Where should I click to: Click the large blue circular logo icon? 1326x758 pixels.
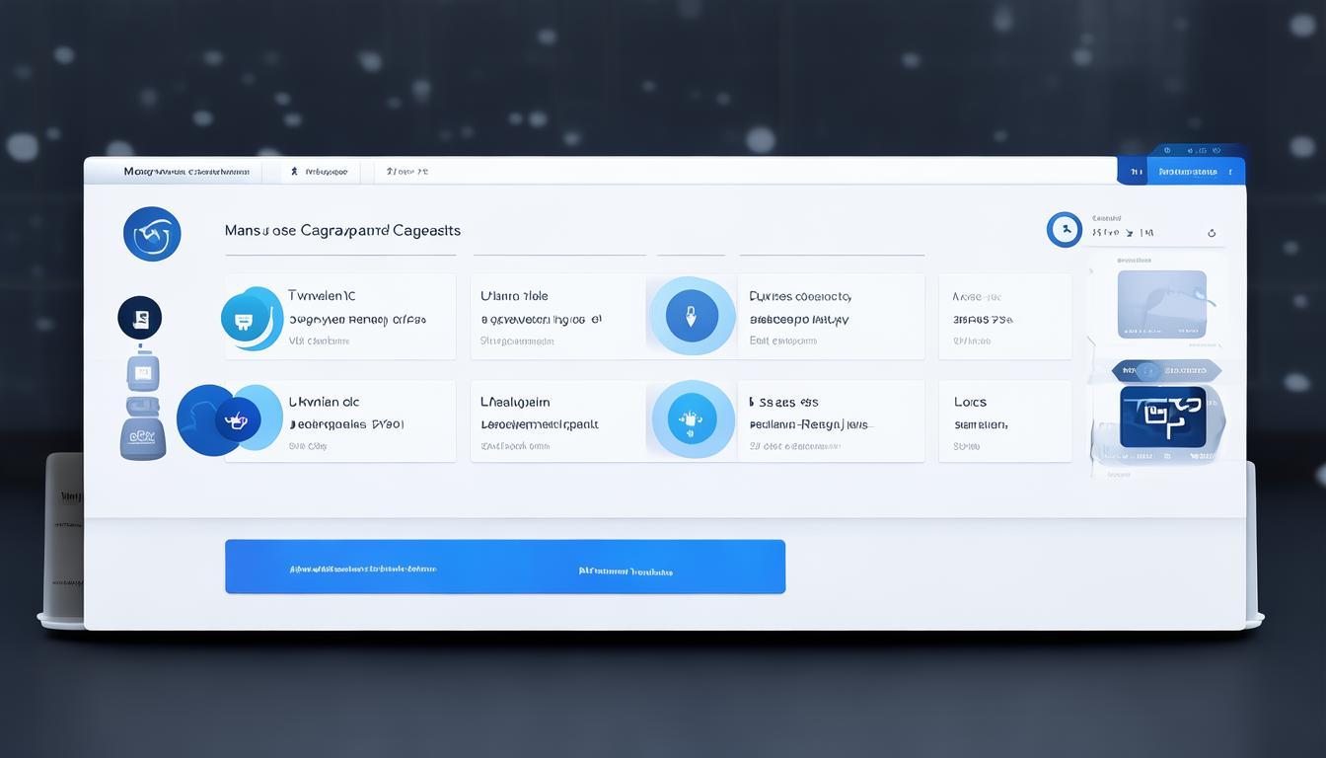(152, 234)
